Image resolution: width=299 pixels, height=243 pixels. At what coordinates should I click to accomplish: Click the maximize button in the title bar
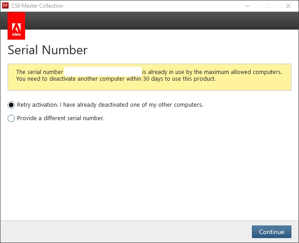(x=268, y=6)
